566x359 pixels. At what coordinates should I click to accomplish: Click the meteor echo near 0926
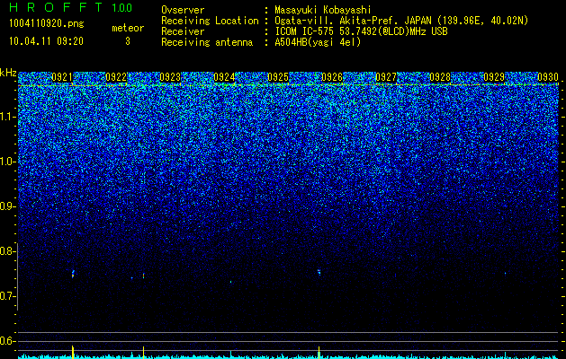coord(319,272)
